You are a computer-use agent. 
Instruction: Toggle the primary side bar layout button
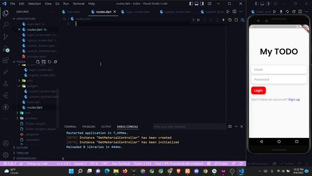tap(191, 3)
